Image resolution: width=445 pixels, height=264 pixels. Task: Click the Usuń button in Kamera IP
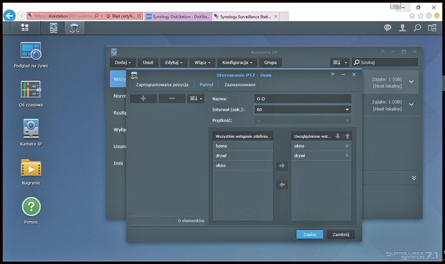[148, 63]
